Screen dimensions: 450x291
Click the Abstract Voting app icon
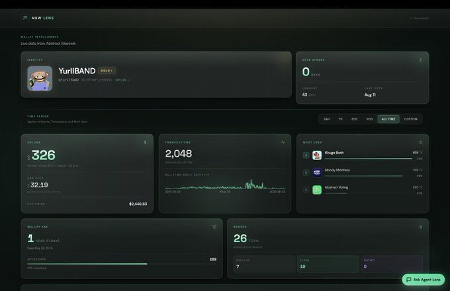[317, 190]
